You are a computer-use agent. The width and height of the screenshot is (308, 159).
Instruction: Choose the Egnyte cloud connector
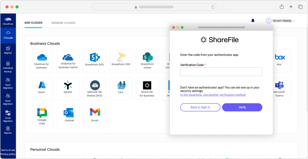point(68,89)
